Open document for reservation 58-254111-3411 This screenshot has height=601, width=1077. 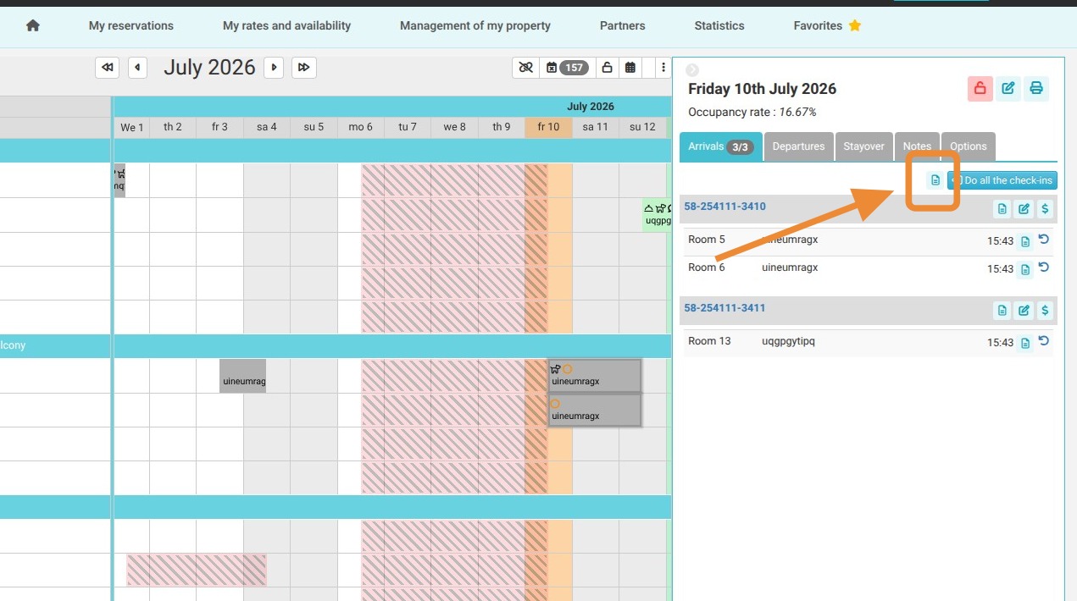1002,311
